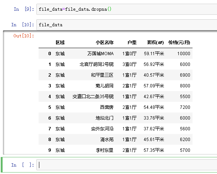Select the 李村东里 cell
Image resolution: width=217 pixels, height=174 pixels.
tap(105, 150)
